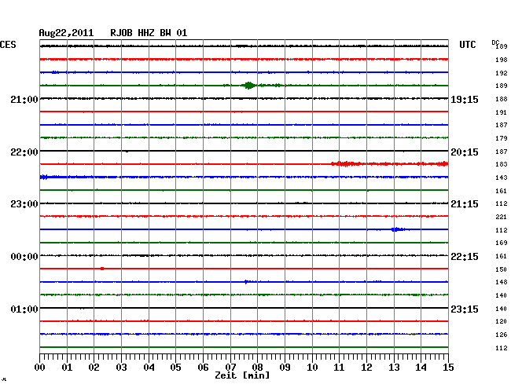Screen dimensions: 511x388
Task: Click the blue burst at start of 20:45 trace
Action: (x=44, y=177)
